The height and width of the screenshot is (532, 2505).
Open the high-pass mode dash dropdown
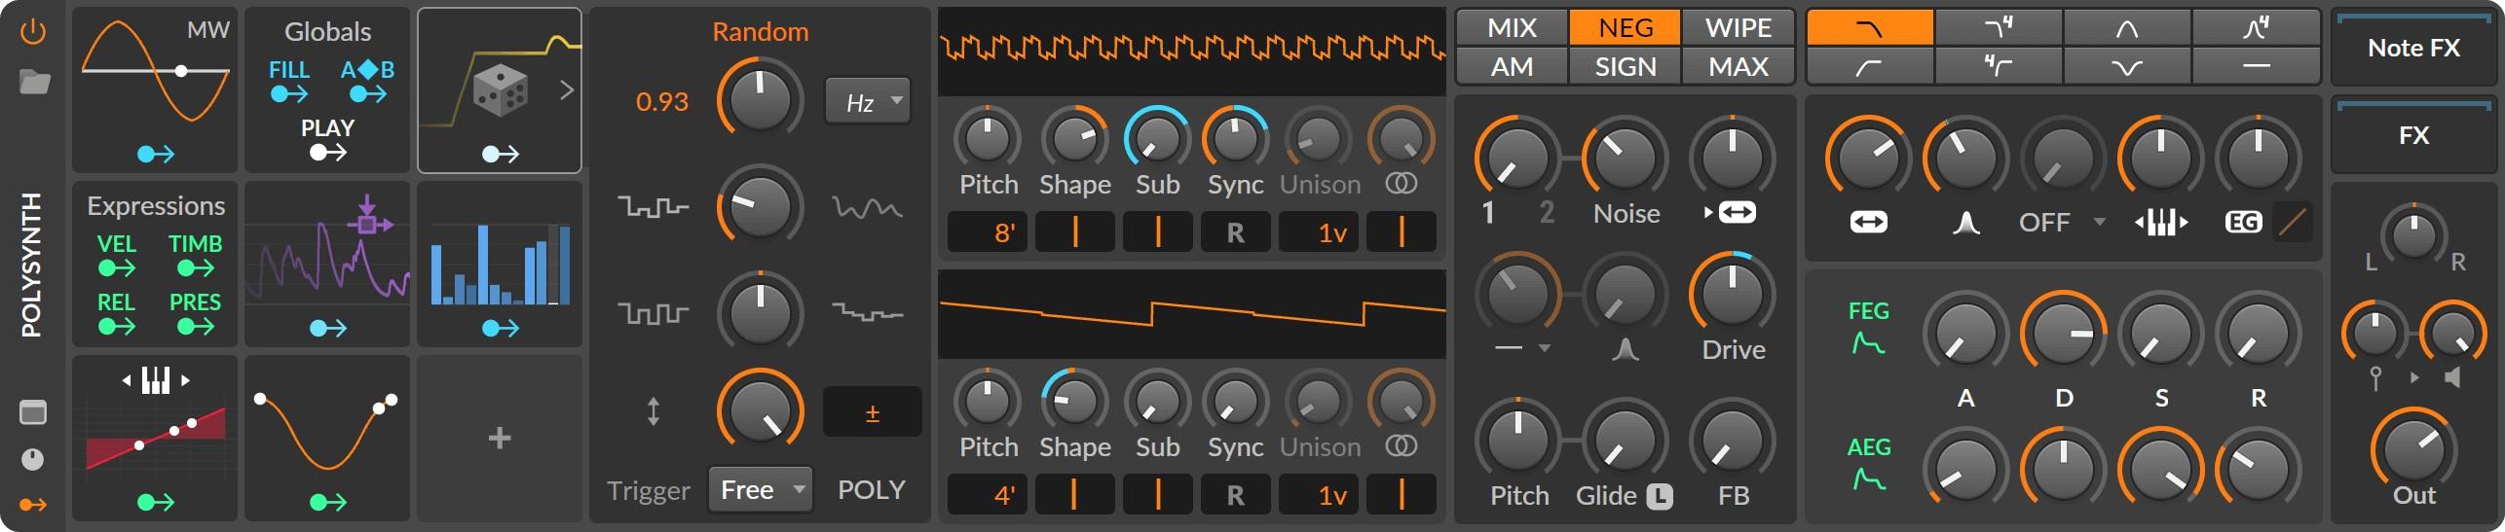coord(1521,348)
